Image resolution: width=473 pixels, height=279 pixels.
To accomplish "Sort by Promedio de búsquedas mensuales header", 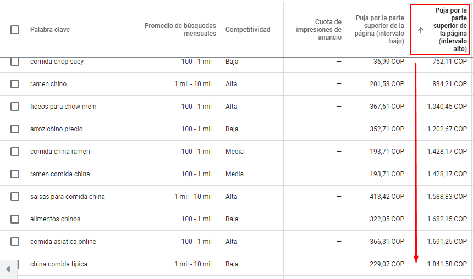I will pos(180,30).
